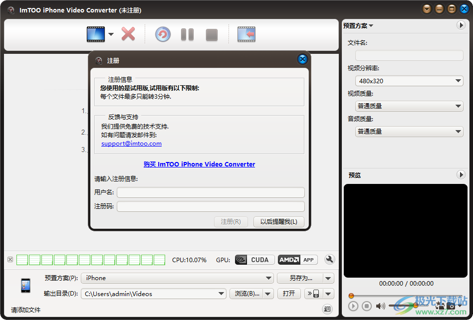Click the Stop icon in the toolbar

coord(211,34)
